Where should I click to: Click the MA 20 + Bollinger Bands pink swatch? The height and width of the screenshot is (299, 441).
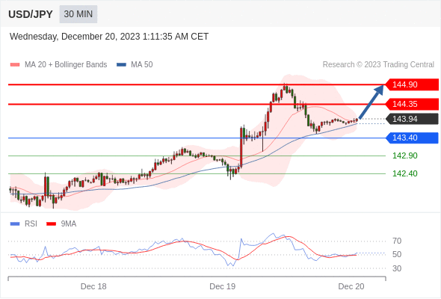15,65
